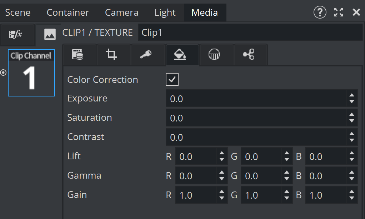Viewport: 365px width, 219px height.
Task: Expand the panel to full size
Action: point(338,13)
